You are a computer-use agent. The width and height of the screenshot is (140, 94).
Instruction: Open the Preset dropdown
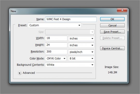[x=55, y=25]
